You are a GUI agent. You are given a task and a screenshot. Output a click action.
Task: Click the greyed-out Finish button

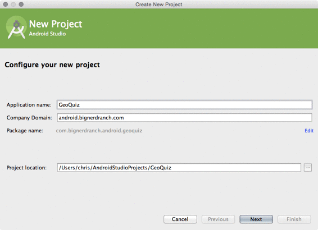pyautogui.click(x=294, y=219)
